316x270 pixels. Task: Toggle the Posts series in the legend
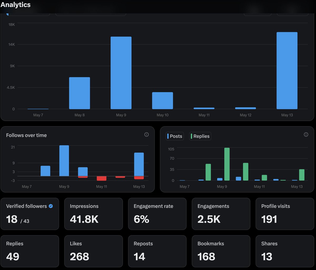(x=175, y=136)
